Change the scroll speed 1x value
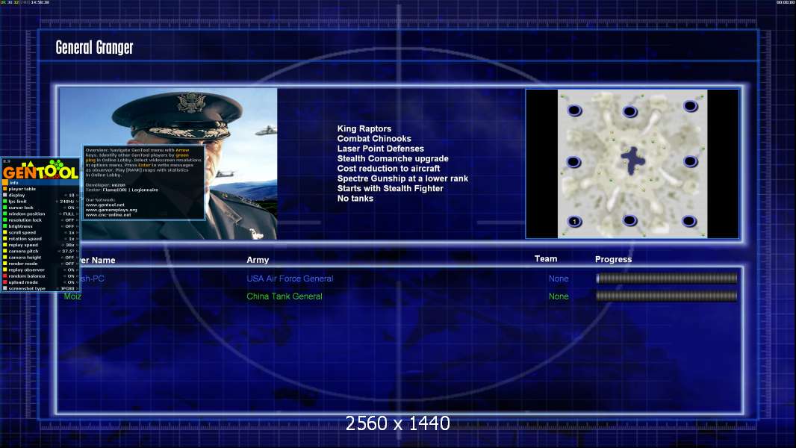The width and height of the screenshot is (796, 448). [72, 232]
